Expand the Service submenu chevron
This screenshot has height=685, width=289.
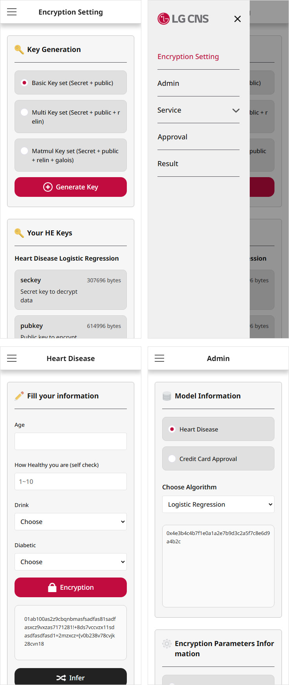[x=236, y=110]
